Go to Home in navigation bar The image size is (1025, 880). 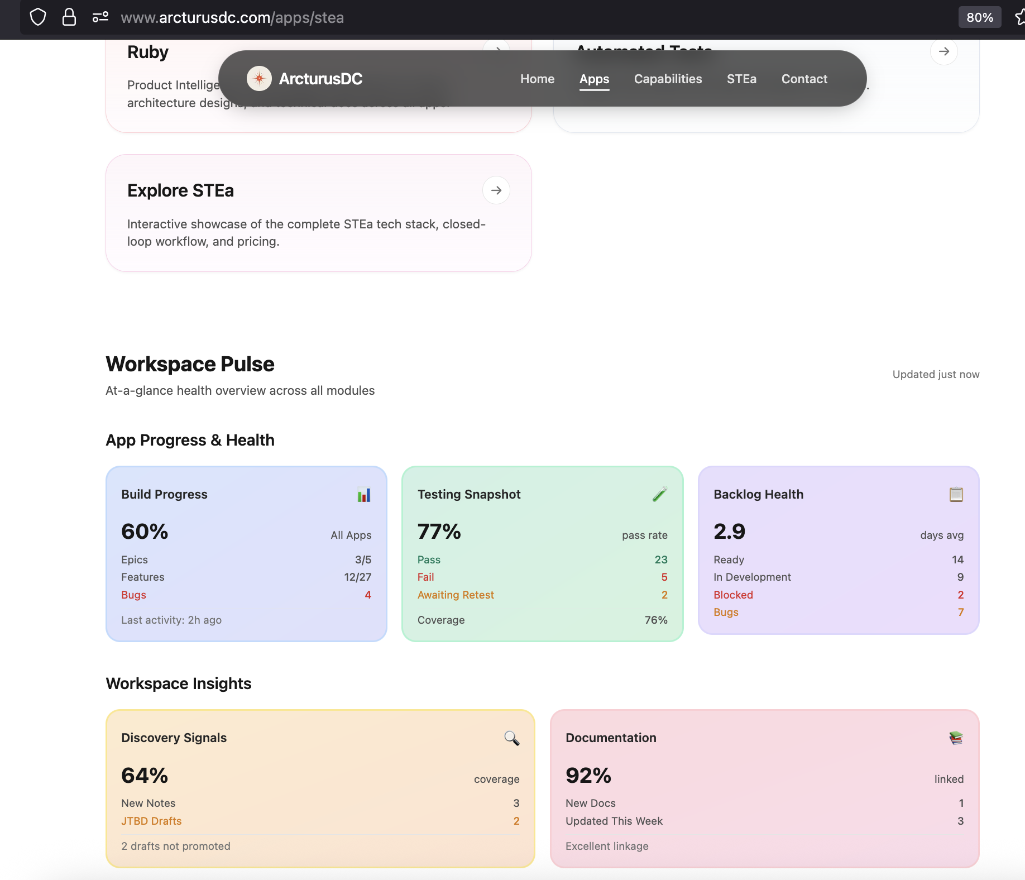(537, 79)
